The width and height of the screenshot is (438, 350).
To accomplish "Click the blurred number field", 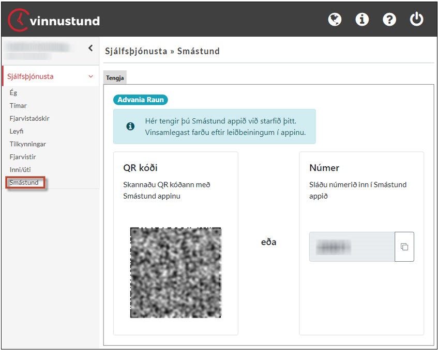I will 352,247.
